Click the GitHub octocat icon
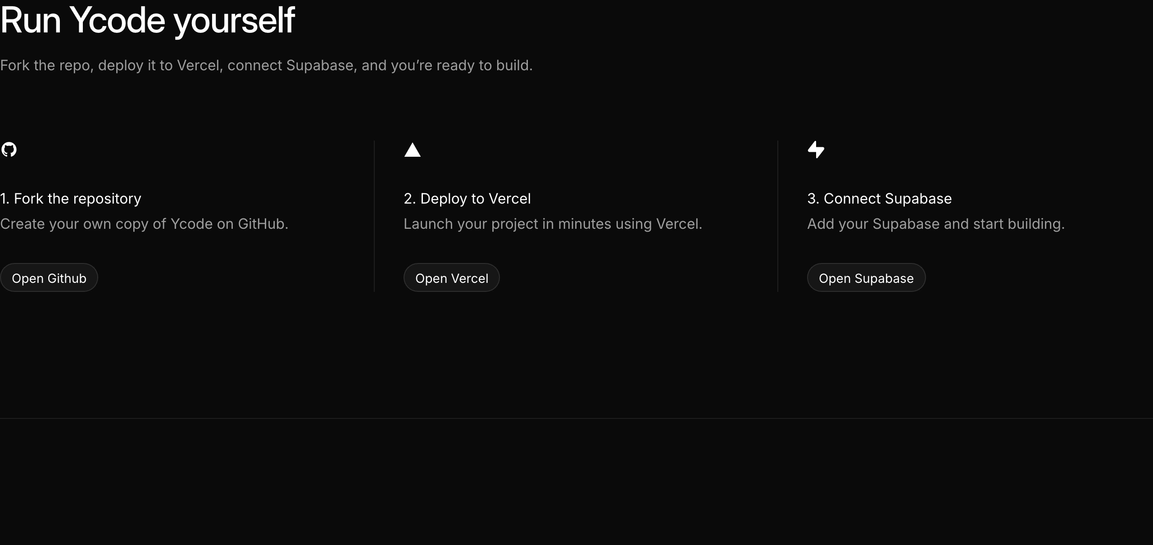Screen dimensions: 1153x545 point(9,149)
